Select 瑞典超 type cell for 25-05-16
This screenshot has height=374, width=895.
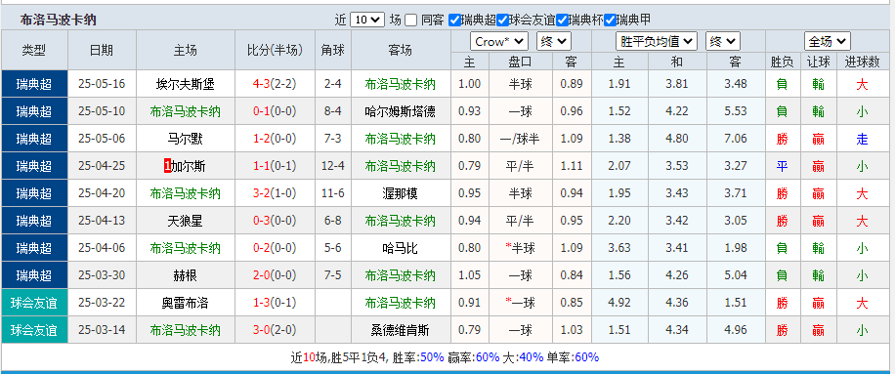(34, 84)
